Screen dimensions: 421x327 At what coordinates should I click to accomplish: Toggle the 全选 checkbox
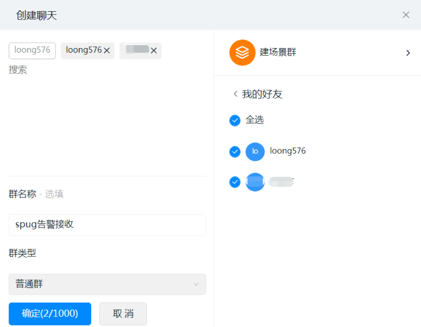[235, 120]
